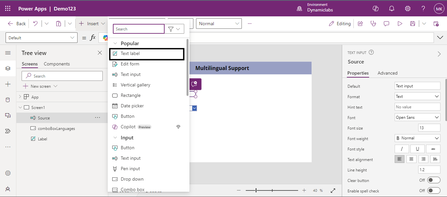Viewport: 447px width, 197px height.
Task: Open the App checker stethoscope icon
Action: [x=373, y=24]
